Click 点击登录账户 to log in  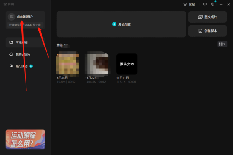(25, 17)
